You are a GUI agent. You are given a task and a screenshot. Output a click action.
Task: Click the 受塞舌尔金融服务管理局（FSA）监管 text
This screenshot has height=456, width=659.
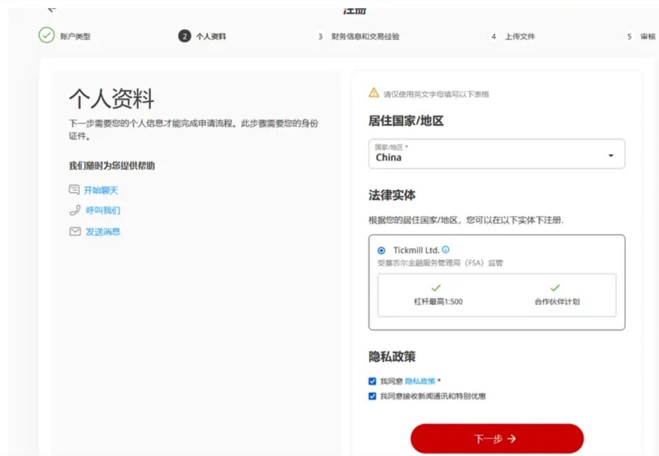pos(440,263)
